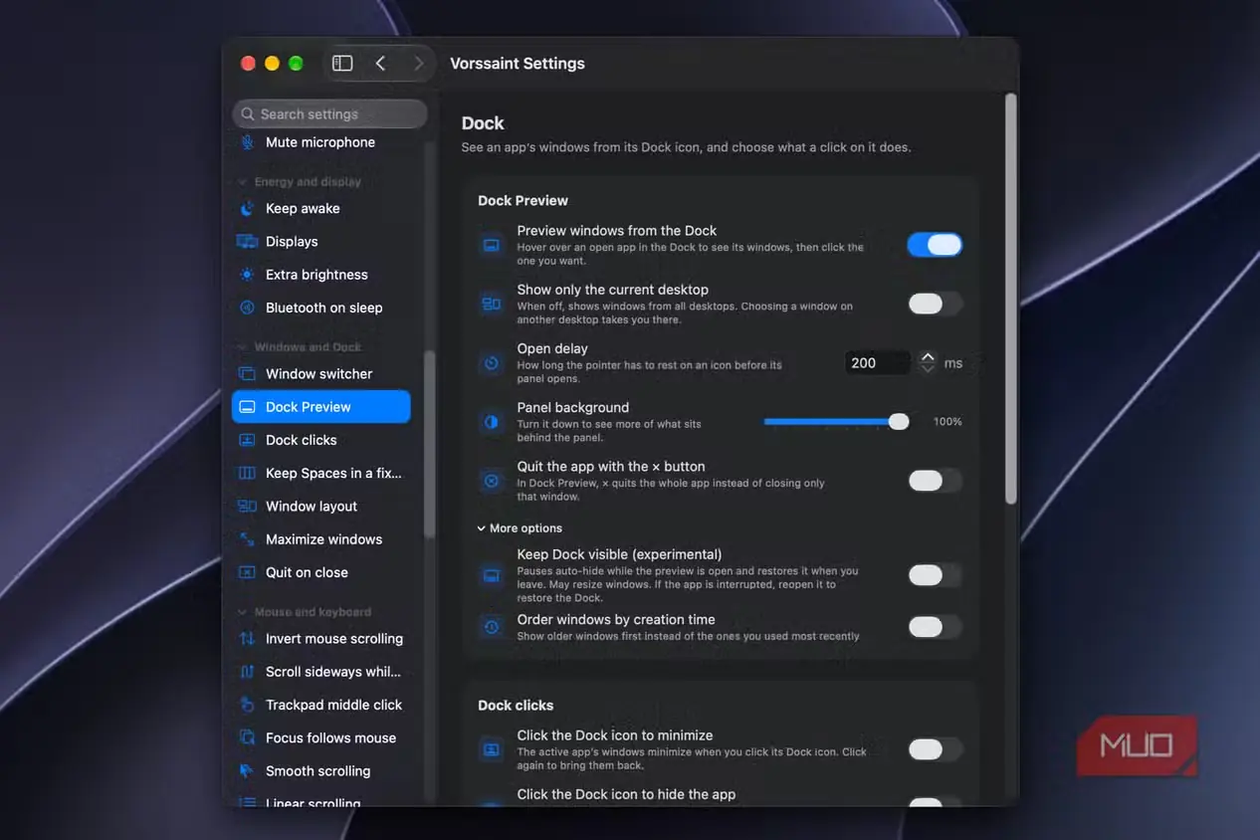
Task: Enable Keep Dock visible (experimental)
Action: pyautogui.click(x=935, y=574)
